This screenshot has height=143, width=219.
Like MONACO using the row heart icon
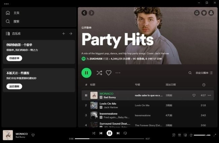pos(194,95)
